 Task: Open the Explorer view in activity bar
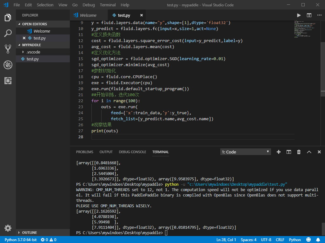click(8, 18)
